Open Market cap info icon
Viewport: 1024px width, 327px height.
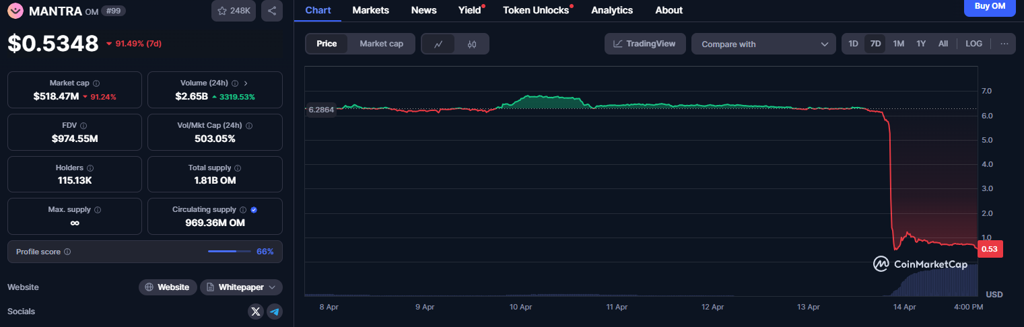[96, 83]
